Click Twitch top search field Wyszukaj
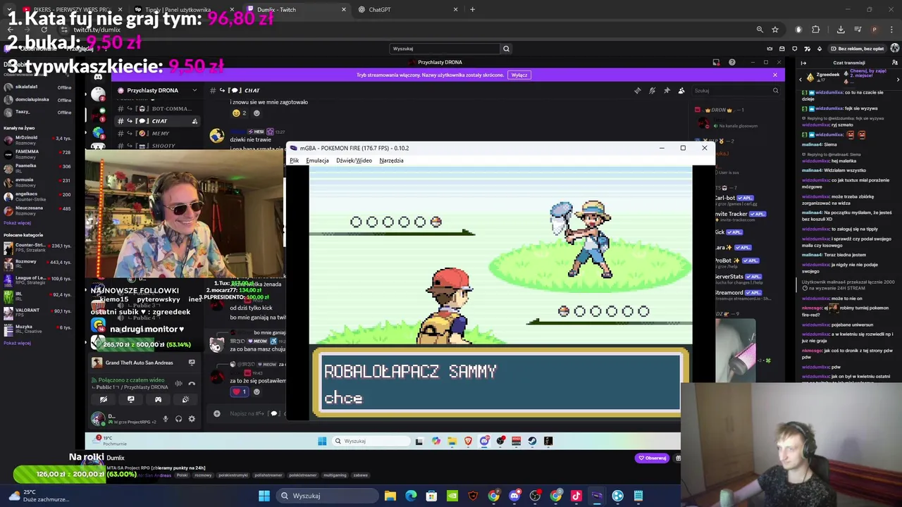Viewport: 902px width, 507px height. coord(445,49)
